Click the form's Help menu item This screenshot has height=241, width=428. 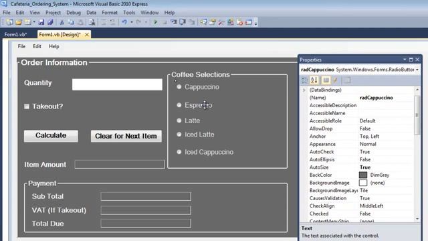pyautogui.click(x=54, y=46)
